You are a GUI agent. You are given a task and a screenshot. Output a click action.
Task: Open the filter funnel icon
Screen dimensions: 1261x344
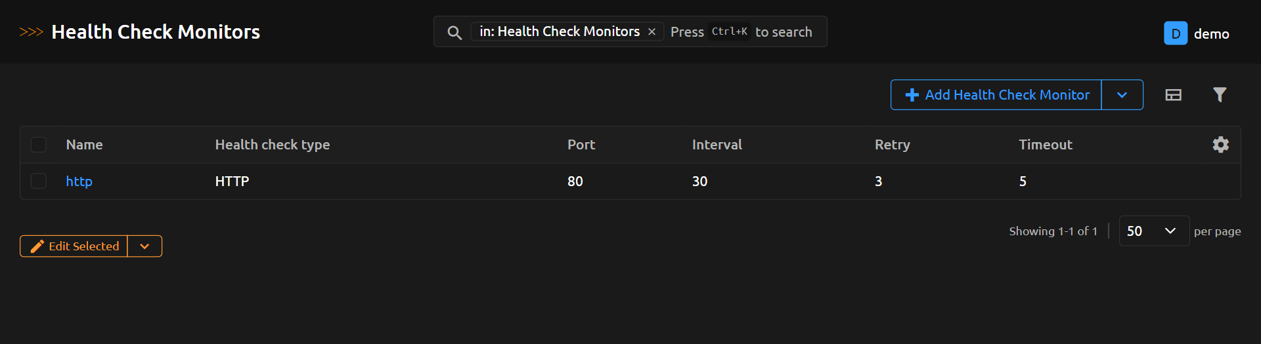point(1219,95)
